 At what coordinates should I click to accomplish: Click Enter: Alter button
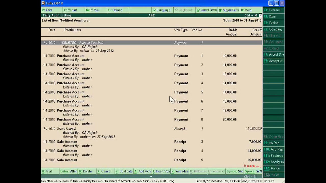click(69, 171)
